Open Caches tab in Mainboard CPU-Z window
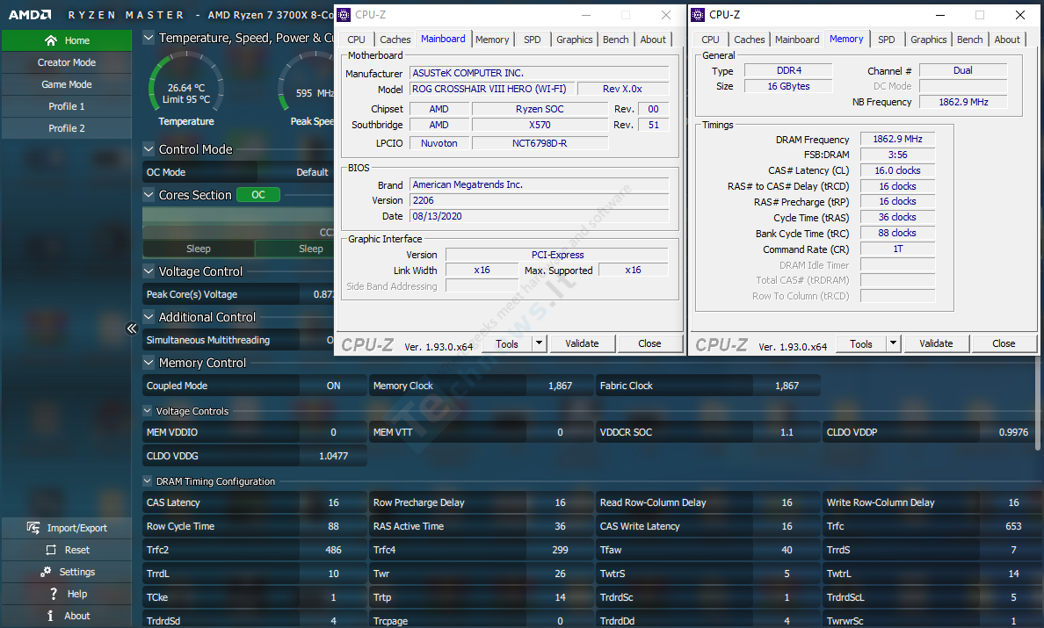 [x=395, y=40]
